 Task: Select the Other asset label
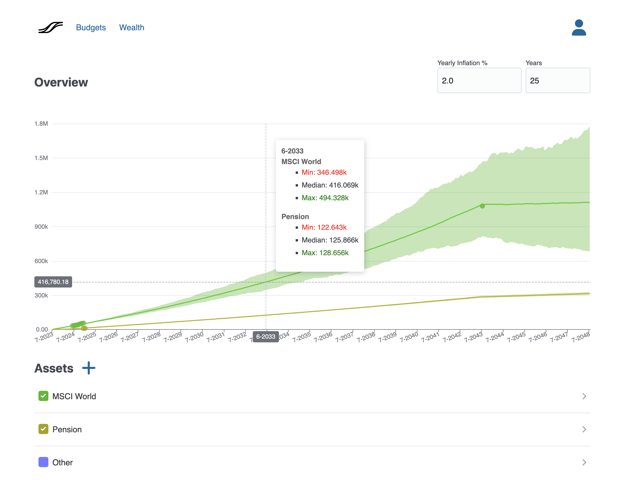pyautogui.click(x=62, y=462)
